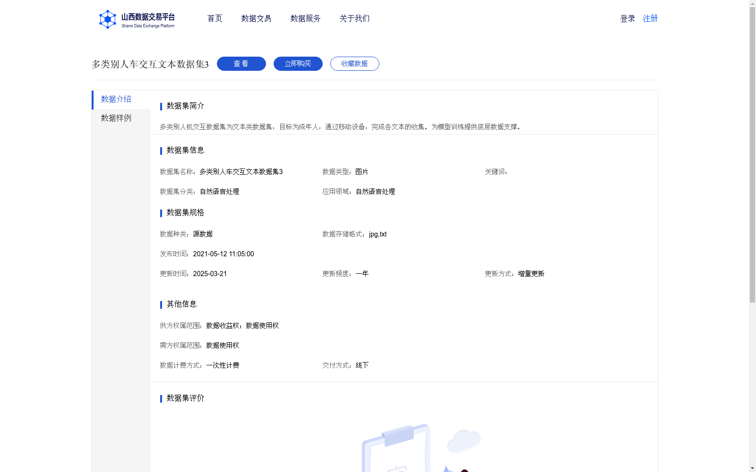Click the billing method value 一次性计费
The image size is (756, 472).
tap(223, 365)
